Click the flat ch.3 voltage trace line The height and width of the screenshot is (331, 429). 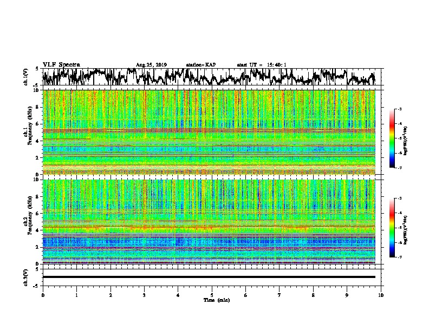[x=209, y=277]
